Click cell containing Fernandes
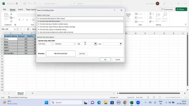This screenshot has width=189, height=106. [11, 53]
